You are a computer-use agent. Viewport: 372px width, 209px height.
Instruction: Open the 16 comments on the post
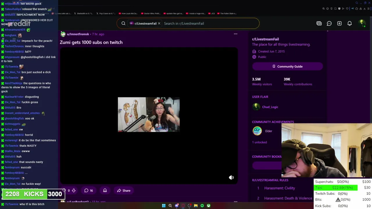click(x=89, y=190)
